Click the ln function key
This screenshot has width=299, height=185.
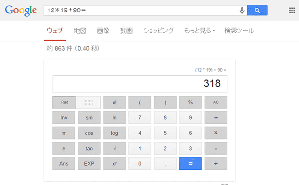[115, 117]
